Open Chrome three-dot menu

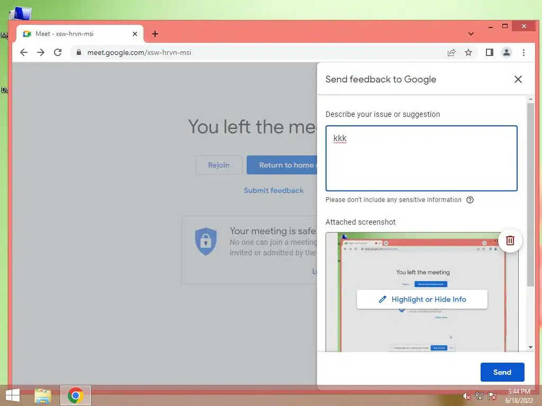tap(523, 52)
